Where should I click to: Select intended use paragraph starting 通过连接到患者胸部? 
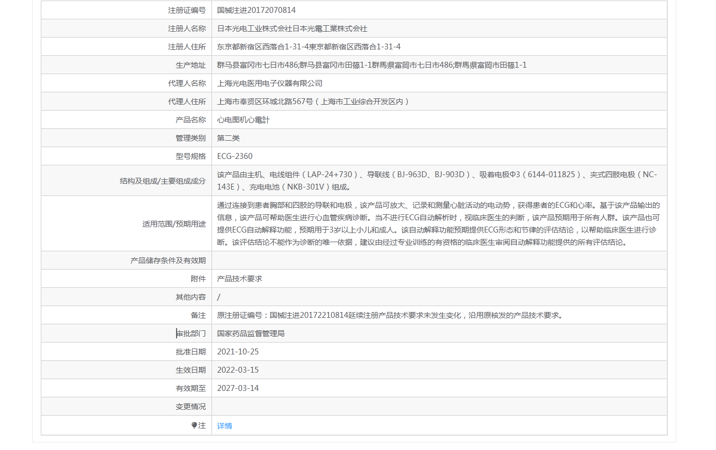tap(439, 223)
